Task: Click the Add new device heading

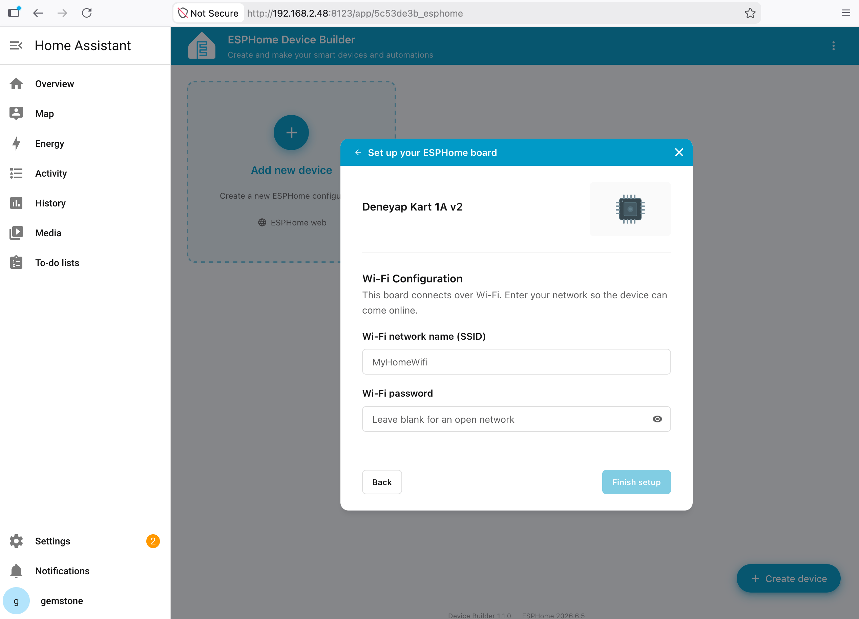Action: tap(291, 170)
